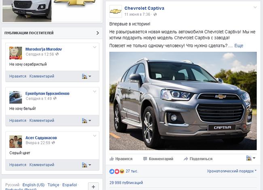Click the Chevrolet logo avatar in post header
Viewport: 263px width, 190px height.
[x=116, y=11]
